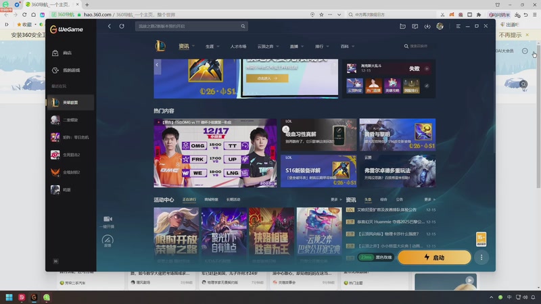The width and height of the screenshot is (541, 304).
Task: Open the WeGame hamburger main menu
Action: click(458, 26)
